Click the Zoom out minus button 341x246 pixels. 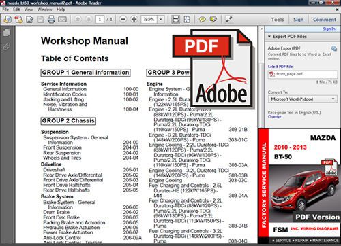123,20
